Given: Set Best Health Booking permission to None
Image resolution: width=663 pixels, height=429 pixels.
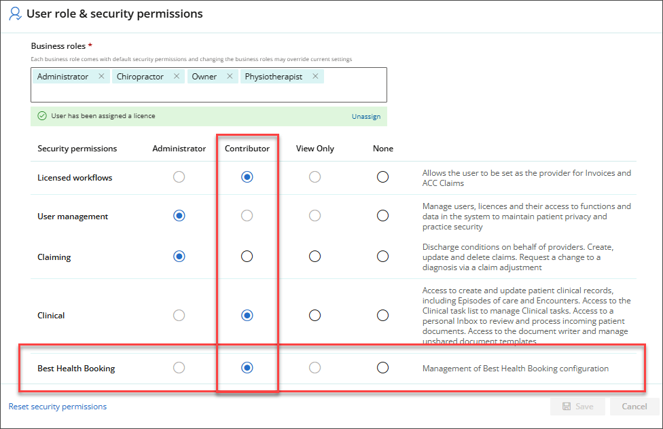Looking at the screenshot, I should 382,368.
